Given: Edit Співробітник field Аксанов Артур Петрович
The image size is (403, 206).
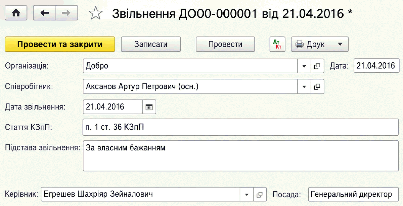Looking at the screenshot, I should [190, 87].
